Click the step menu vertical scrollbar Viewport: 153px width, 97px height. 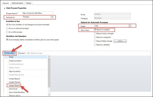[x=49, y=72]
